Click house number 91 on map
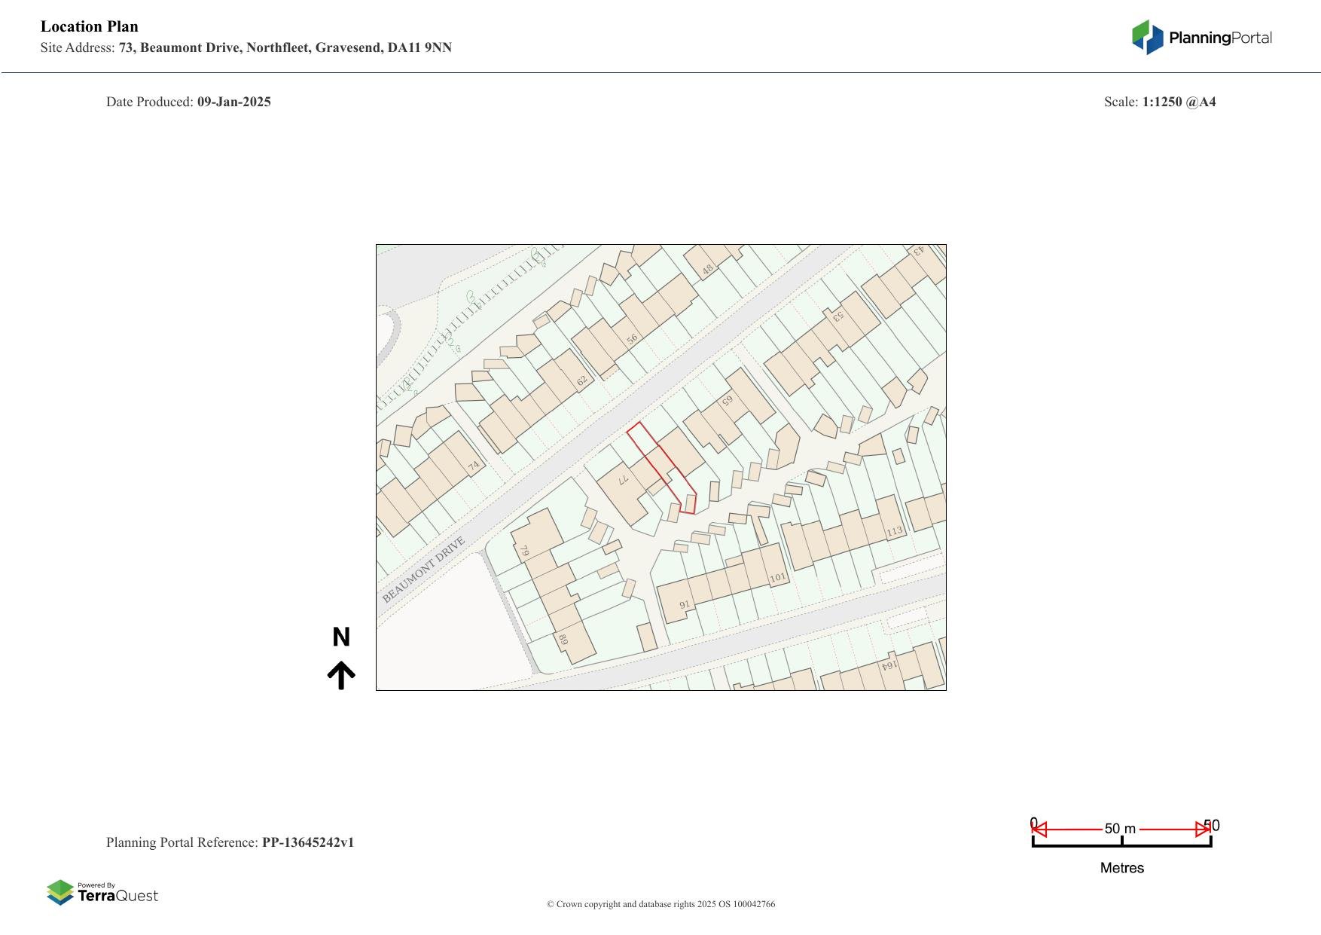Image resolution: width=1321 pixels, height=935 pixels. [685, 605]
